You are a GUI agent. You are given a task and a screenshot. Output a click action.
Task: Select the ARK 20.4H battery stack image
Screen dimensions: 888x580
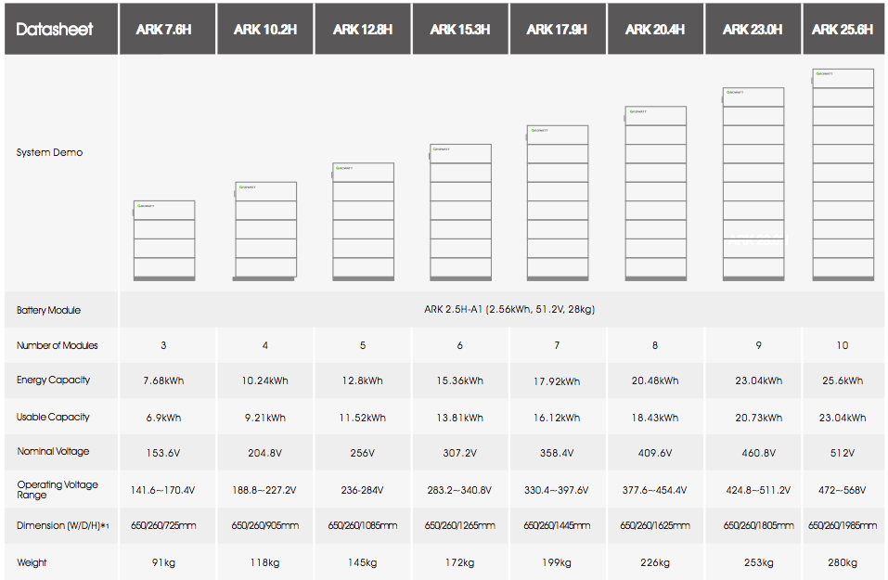pos(655,193)
